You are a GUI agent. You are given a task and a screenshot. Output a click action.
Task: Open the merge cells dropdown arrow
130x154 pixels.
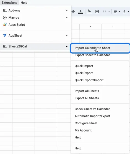point(109,12)
